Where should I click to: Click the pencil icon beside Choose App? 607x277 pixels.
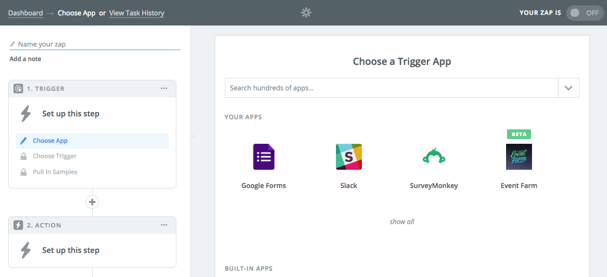click(24, 141)
